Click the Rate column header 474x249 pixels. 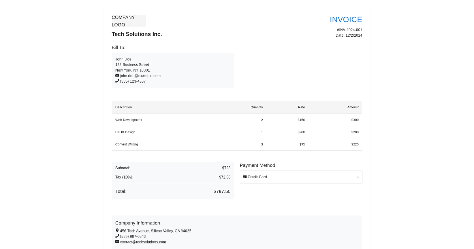point(301,107)
